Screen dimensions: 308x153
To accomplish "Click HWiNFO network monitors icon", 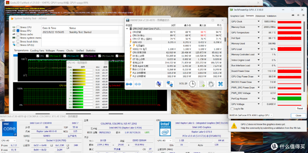I will (x=170, y=84).
